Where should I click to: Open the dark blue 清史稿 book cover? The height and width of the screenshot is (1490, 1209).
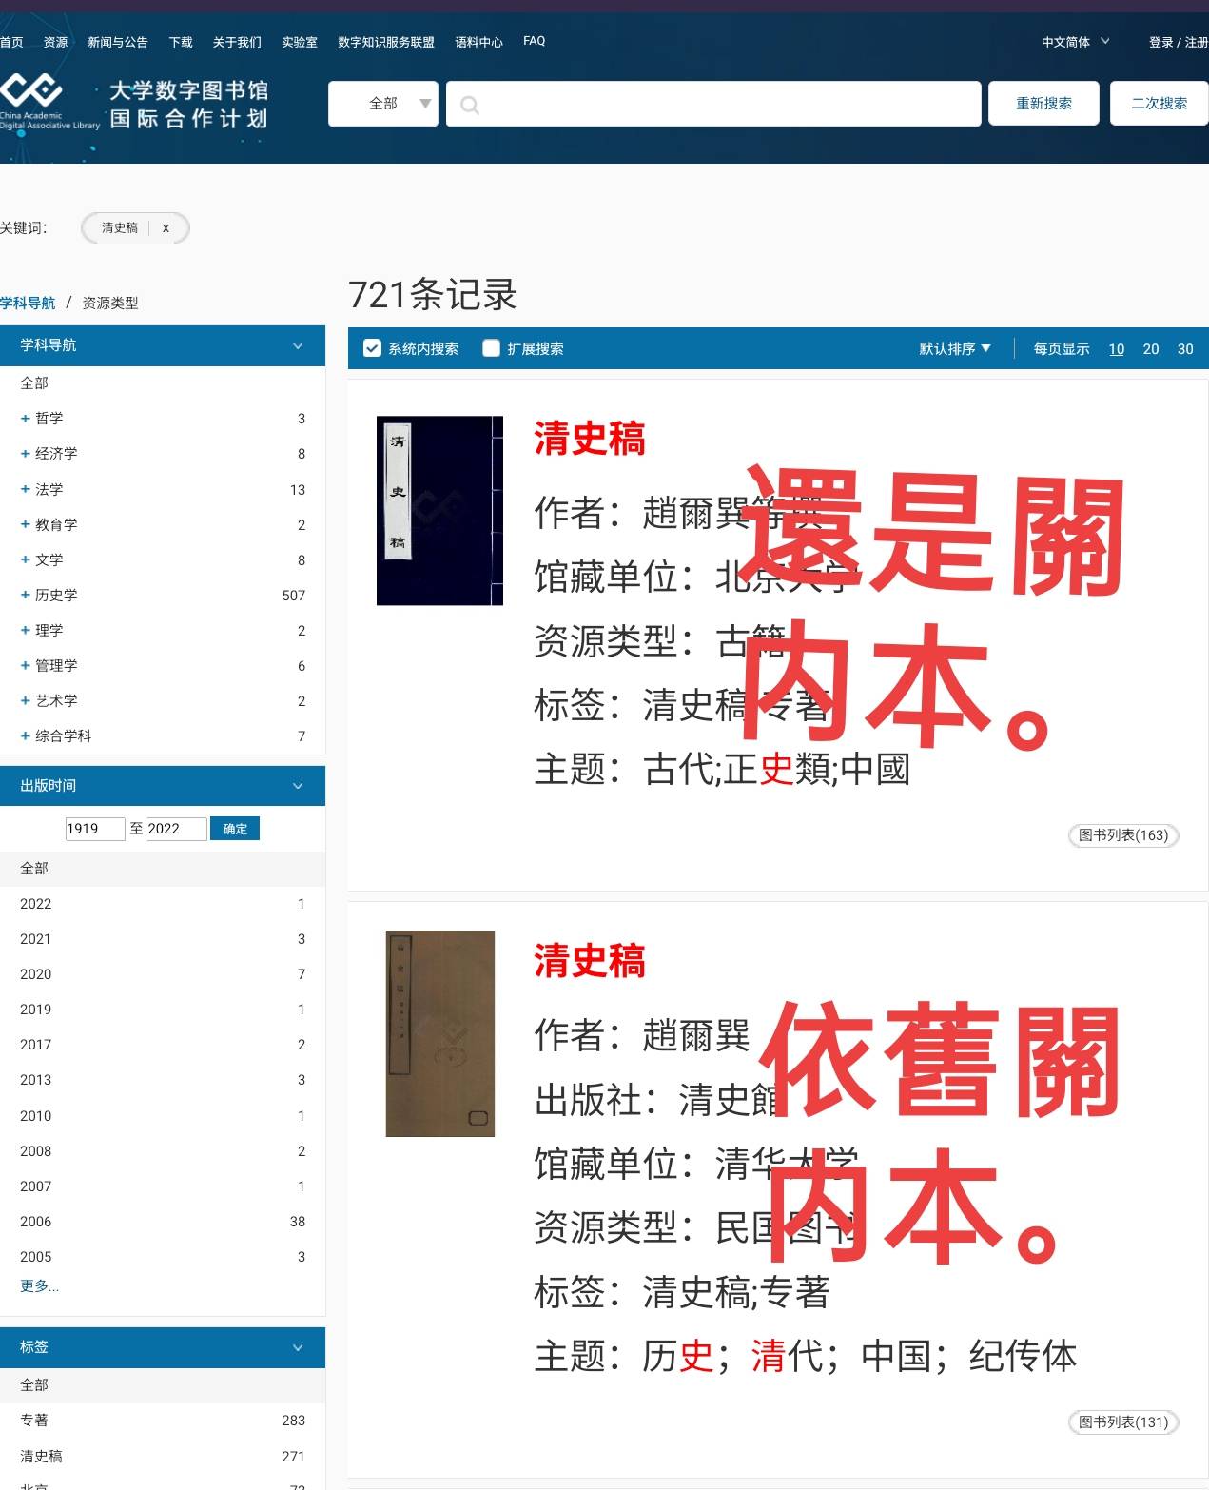point(439,510)
